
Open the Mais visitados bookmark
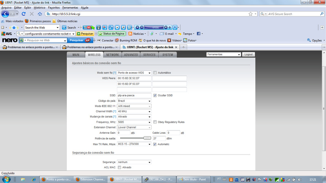(13, 21)
